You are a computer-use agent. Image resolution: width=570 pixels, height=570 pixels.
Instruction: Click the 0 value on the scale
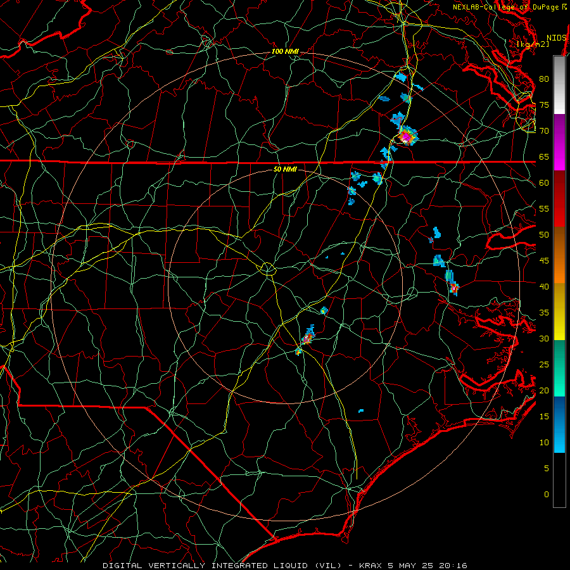(x=547, y=495)
